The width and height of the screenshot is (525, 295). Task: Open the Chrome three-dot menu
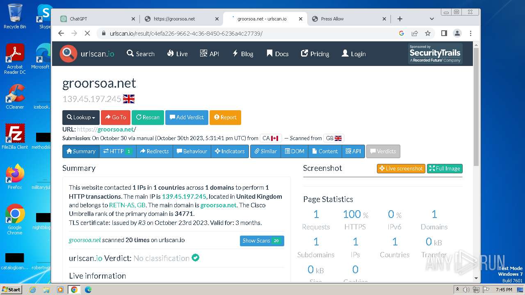[x=470, y=33]
